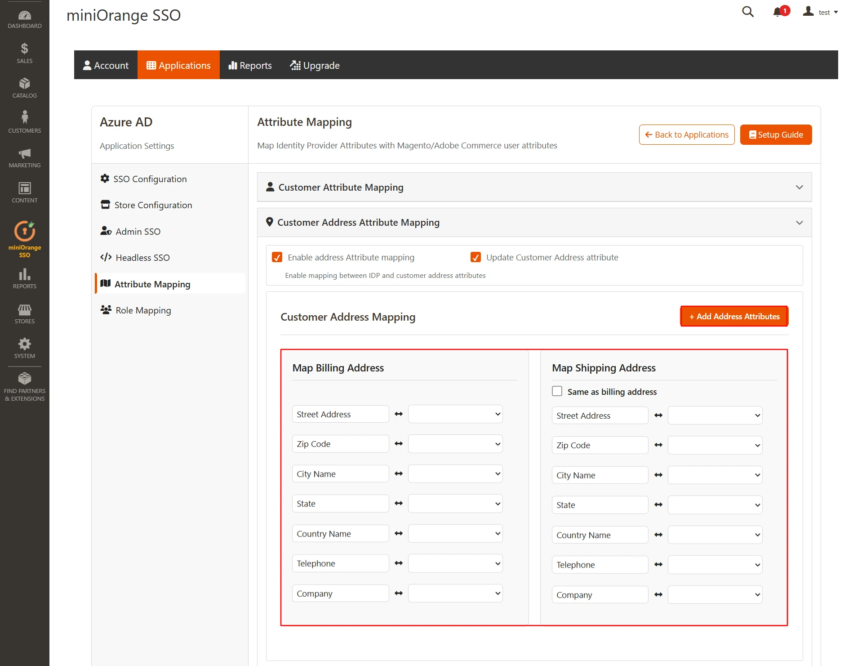
Task: Enable Same as billing address
Action: pyautogui.click(x=557, y=391)
